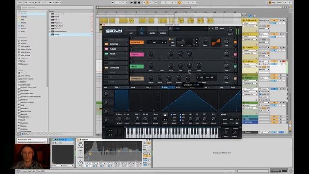Image resolution: width=309 pixels, height=174 pixels.
Task: Click the Compressor THRESH knob
Action: [151, 77]
